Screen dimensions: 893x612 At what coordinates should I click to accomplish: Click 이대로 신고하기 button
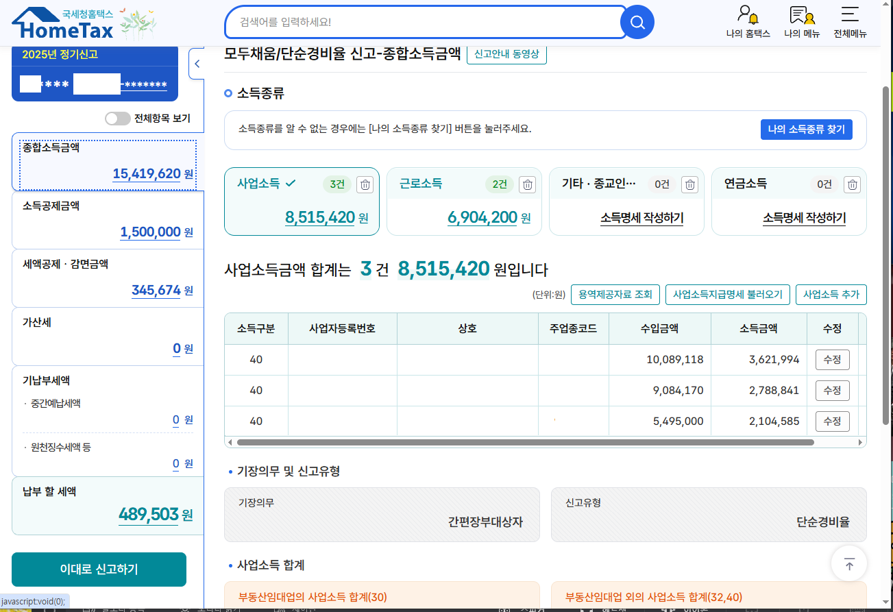pyautogui.click(x=99, y=570)
